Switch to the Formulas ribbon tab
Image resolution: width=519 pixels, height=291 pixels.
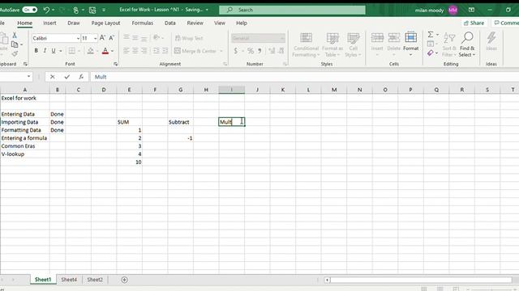(143, 23)
